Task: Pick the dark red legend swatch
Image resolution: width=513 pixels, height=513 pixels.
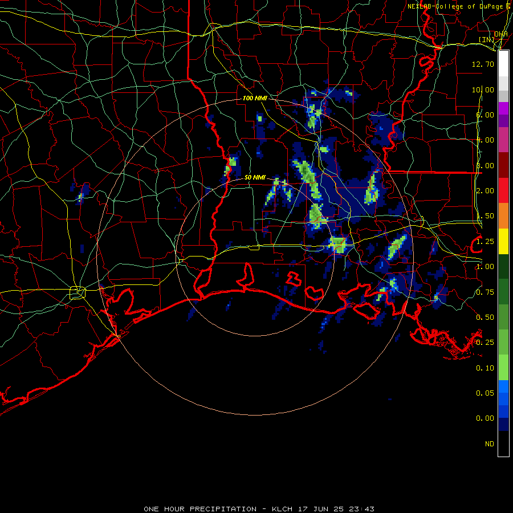Action: [503, 165]
